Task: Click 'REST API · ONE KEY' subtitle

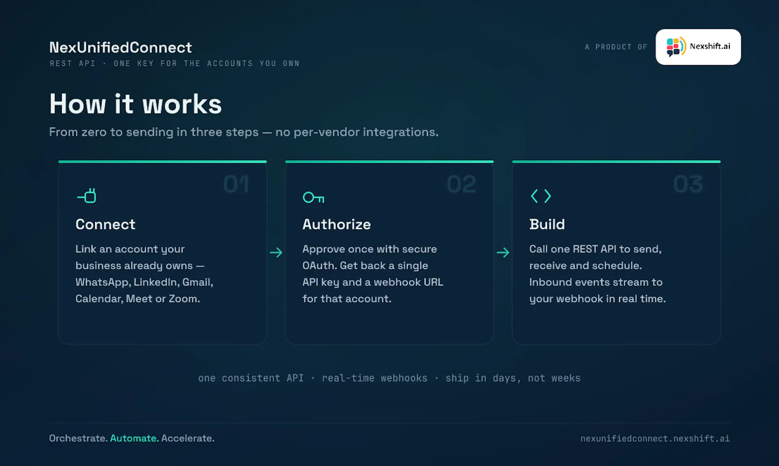Action: [174, 63]
